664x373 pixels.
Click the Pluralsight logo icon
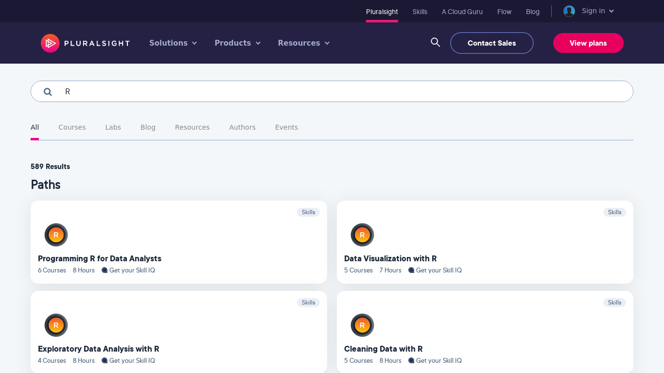click(x=50, y=43)
